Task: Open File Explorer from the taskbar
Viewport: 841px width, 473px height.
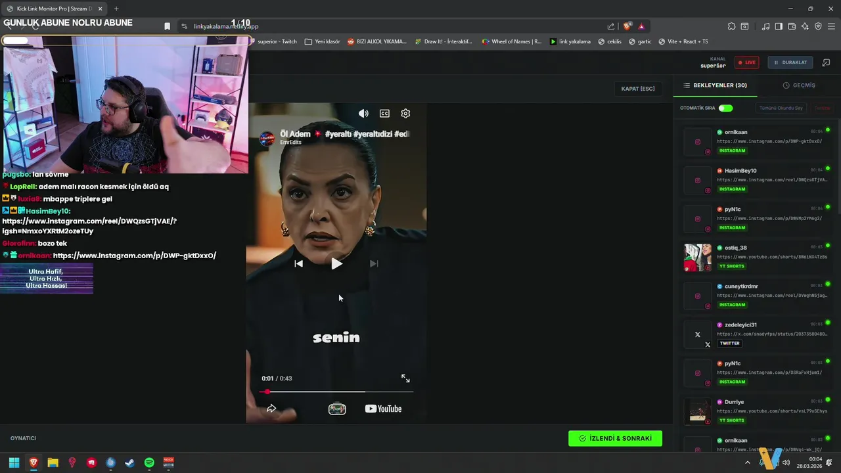Action: 53,462
